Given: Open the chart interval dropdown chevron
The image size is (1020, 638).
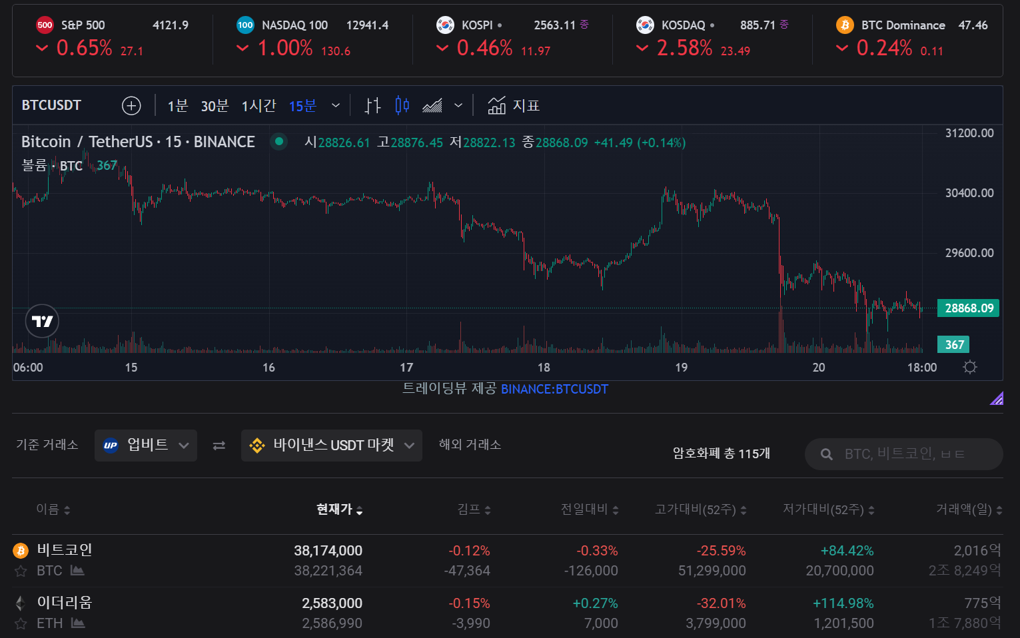Looking at the screenshot, I should pos(336,105).
